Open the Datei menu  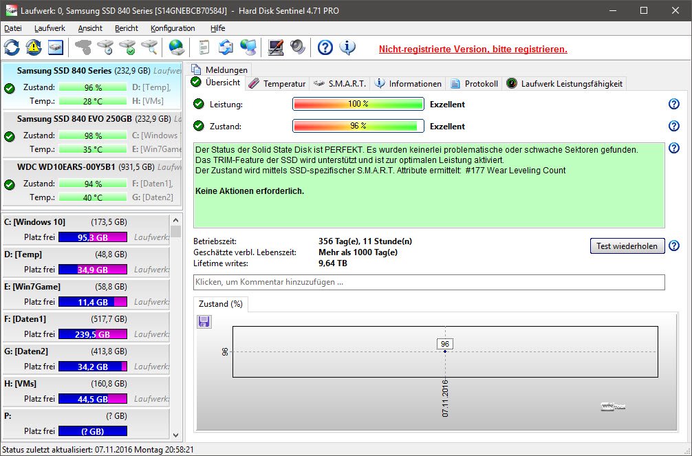[x=13, y=28]
